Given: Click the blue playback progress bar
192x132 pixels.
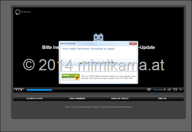Looking at the screenshot, I should pyautogui.click(x=39, y=90).
